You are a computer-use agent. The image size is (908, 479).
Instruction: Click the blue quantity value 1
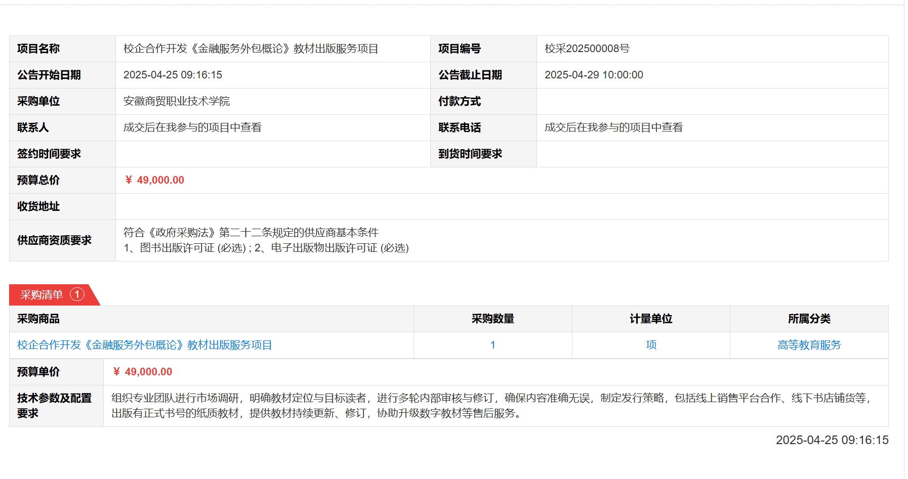[492, 345]
